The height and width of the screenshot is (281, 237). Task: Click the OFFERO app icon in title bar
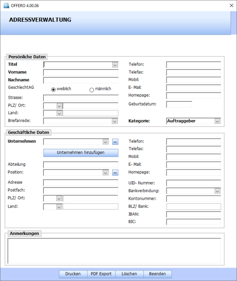tap(6, 6)
